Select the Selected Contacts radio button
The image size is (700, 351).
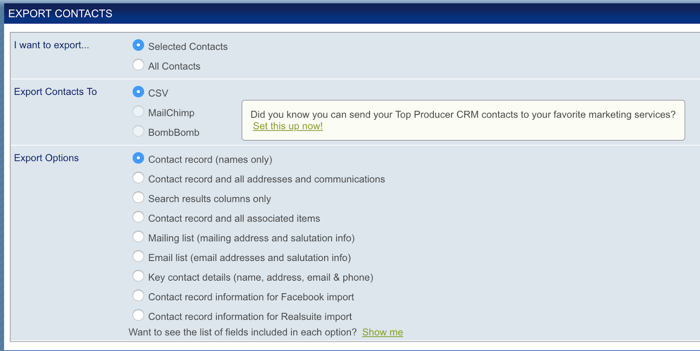coord(138,45)
